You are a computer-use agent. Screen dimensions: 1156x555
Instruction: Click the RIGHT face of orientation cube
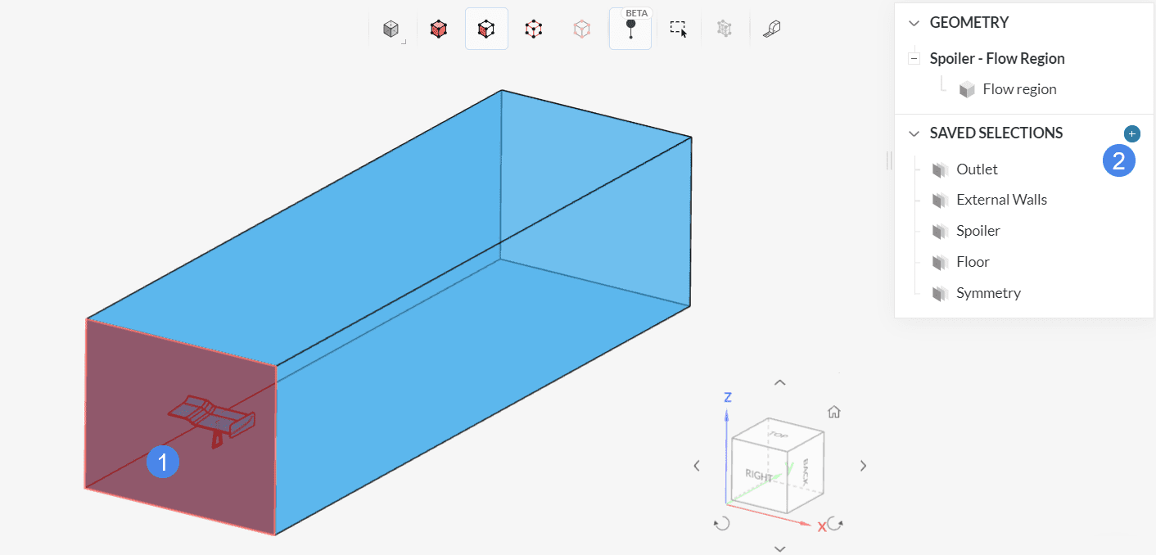pos(758,475)
